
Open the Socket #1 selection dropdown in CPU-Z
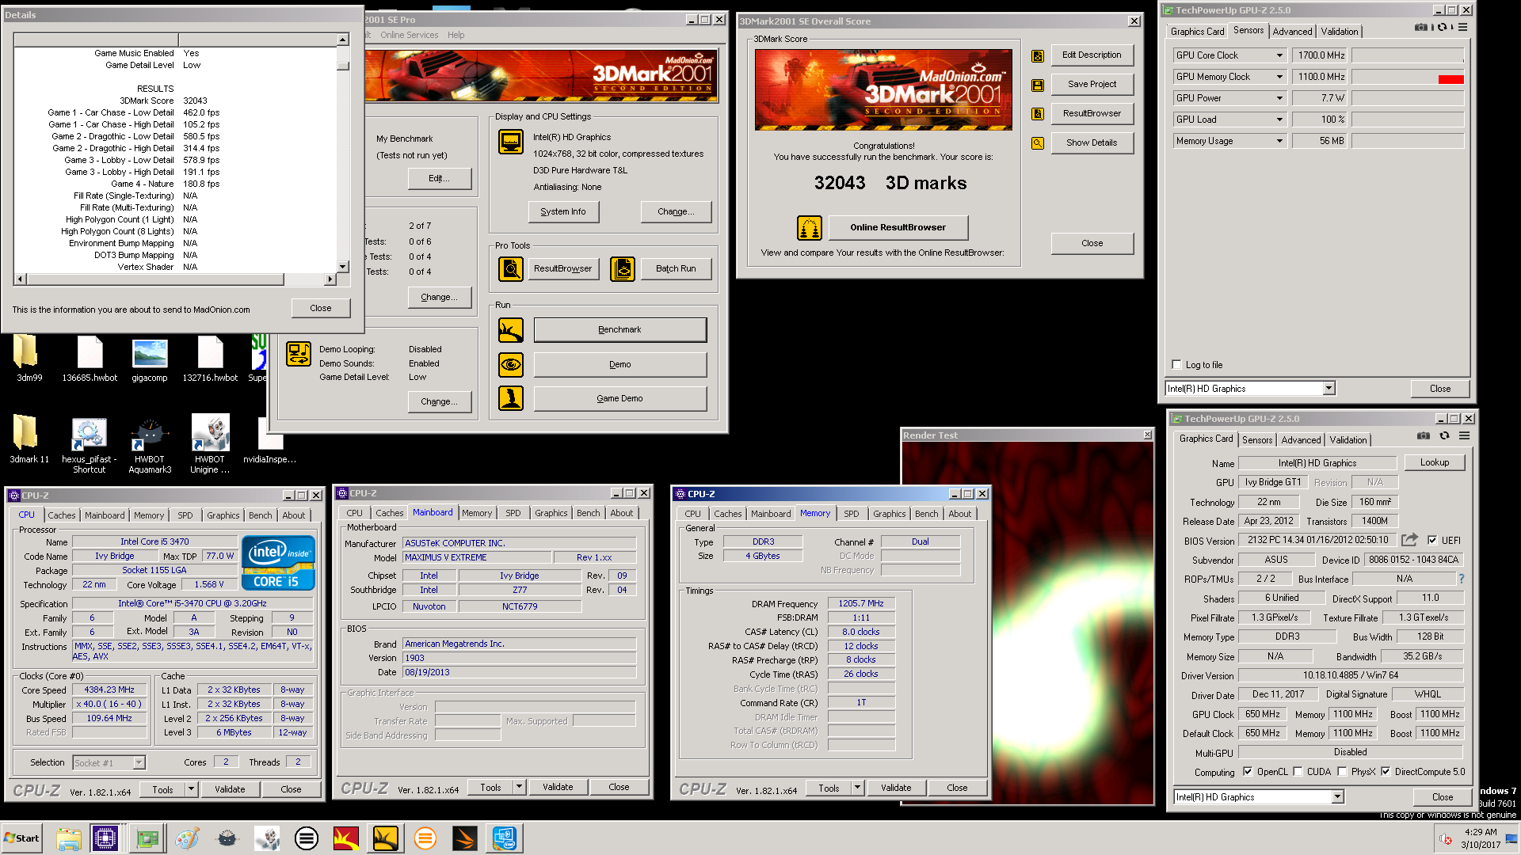pyautogui.click(x=139, y=763)
